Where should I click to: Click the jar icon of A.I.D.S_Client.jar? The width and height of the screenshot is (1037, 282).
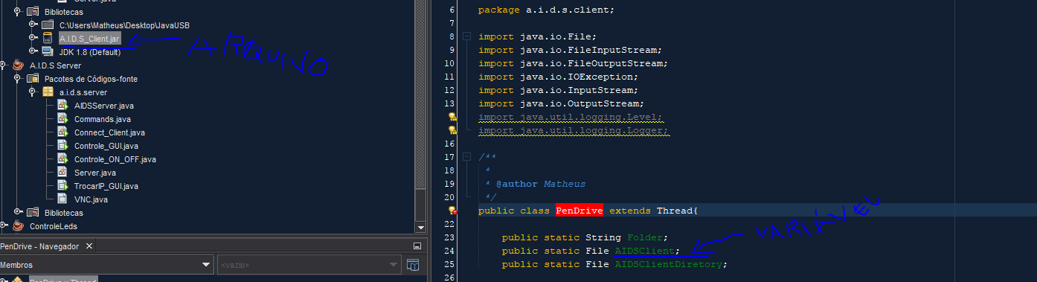pyautogui.click(x=47, y=38)
